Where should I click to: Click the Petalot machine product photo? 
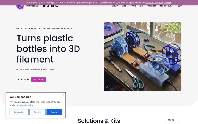(x=143, y=56)
